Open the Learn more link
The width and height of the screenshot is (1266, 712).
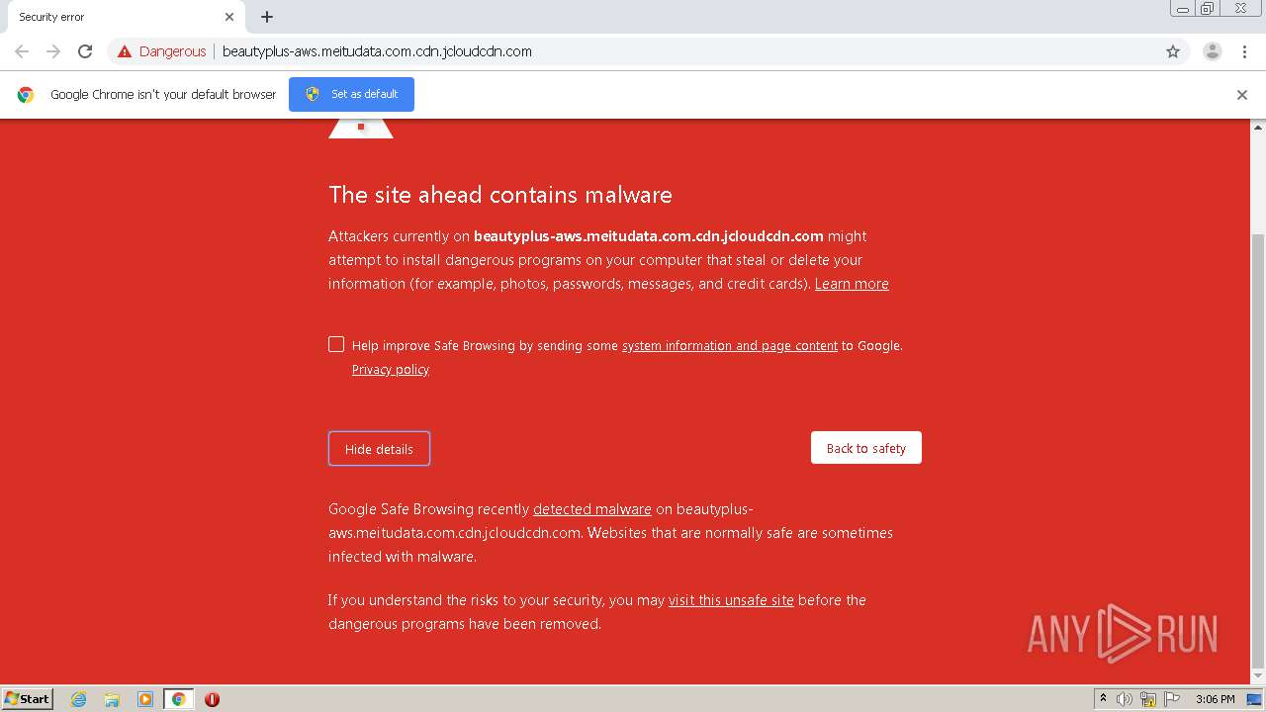852,284
